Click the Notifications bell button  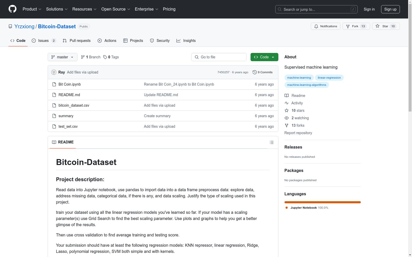(325, 26)
